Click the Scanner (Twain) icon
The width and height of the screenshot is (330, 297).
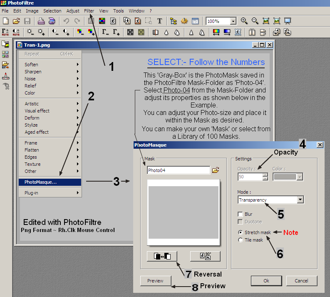tap(52, 21)
